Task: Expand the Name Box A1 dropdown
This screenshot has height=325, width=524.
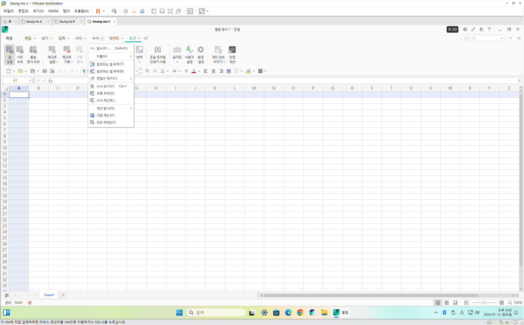Action: click(x=30, y=81)
